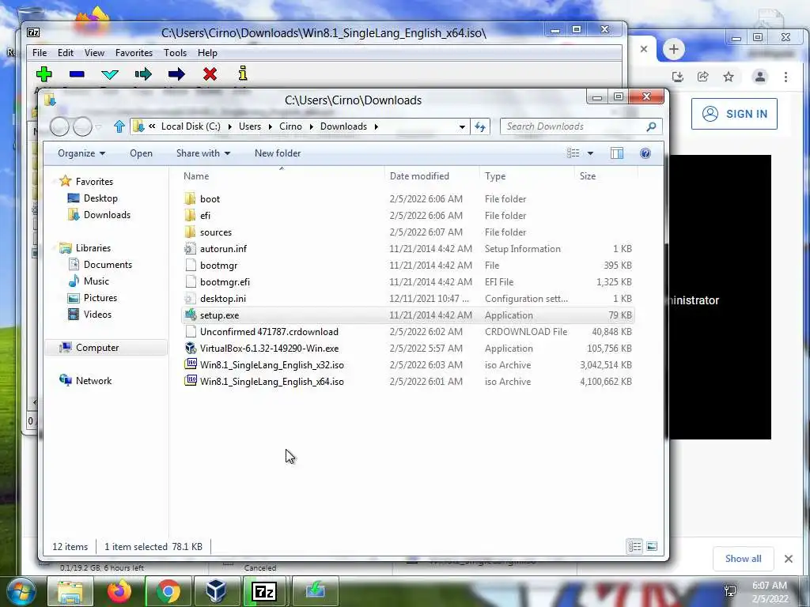Click the change view icon in Explorer toolbar
This screenshot has height=607, width=810.
(x=573, y=153)
